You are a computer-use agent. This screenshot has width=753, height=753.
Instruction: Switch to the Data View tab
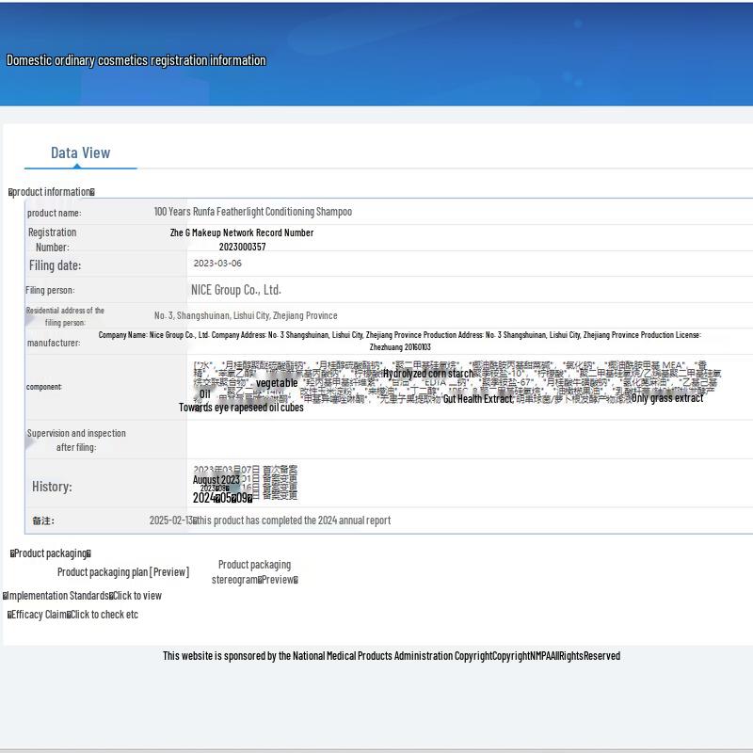(80, 152)
